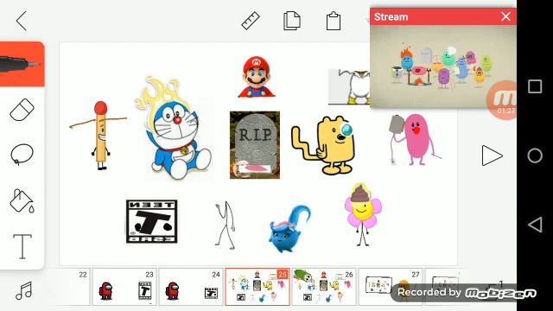Play the animation

click(x=492, y=155)
